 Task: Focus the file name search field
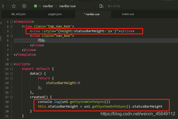click(x=114, y=6)
